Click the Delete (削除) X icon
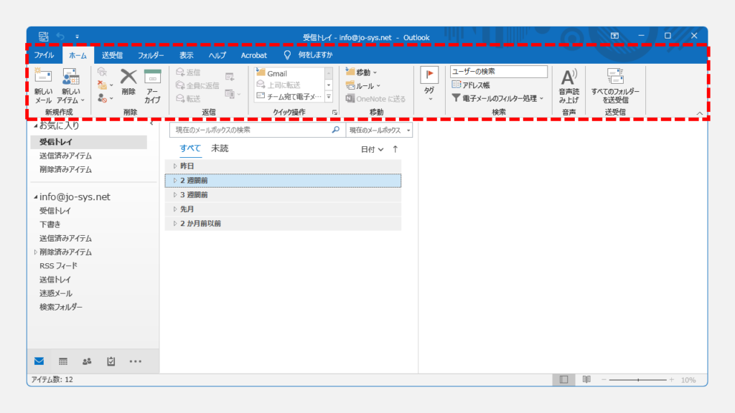This screenshot has height=413, width=735. pyautogui.click(x=128, y=77)
